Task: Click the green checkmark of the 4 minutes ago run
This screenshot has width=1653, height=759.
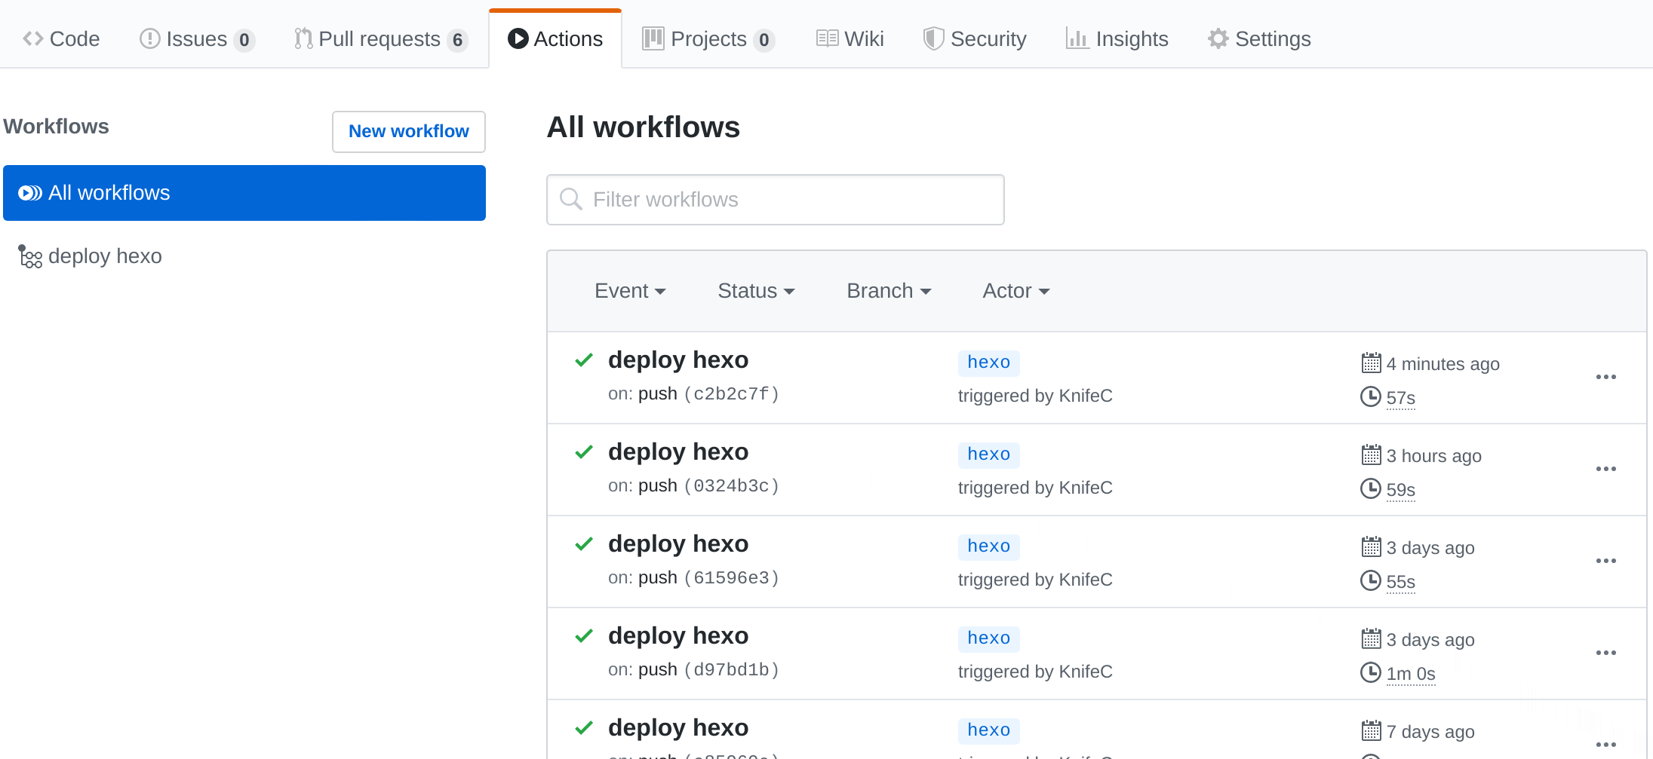Action: pyautogui.click(x=584, y=360)
